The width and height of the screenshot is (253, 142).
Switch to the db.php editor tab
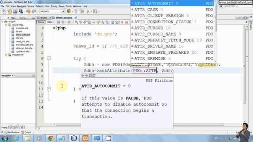pyautogui.click(x=43, y=18)
